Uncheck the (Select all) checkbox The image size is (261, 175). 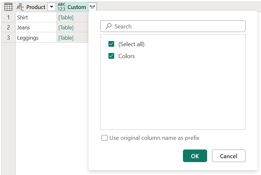(111, 44)
